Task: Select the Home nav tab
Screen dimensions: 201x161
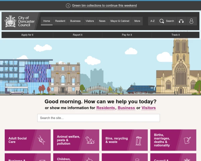Action: [x=47, y=21]
